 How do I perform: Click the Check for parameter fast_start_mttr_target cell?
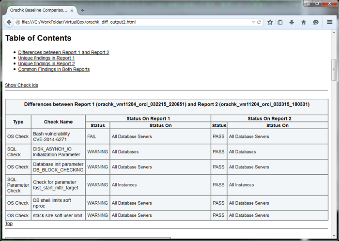pyautogui.click(x=58, y=185)
